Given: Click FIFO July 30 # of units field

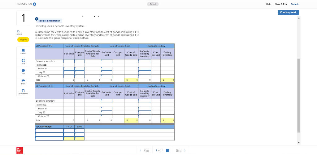Looking at the screenshot, I should pos(69,72).
